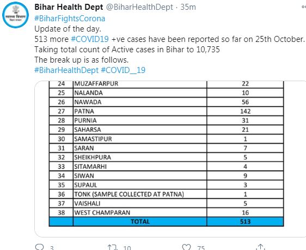Screen dimensions: 306x250
Task: Click the reply count number 3
Action: click(x=52, y=248)
